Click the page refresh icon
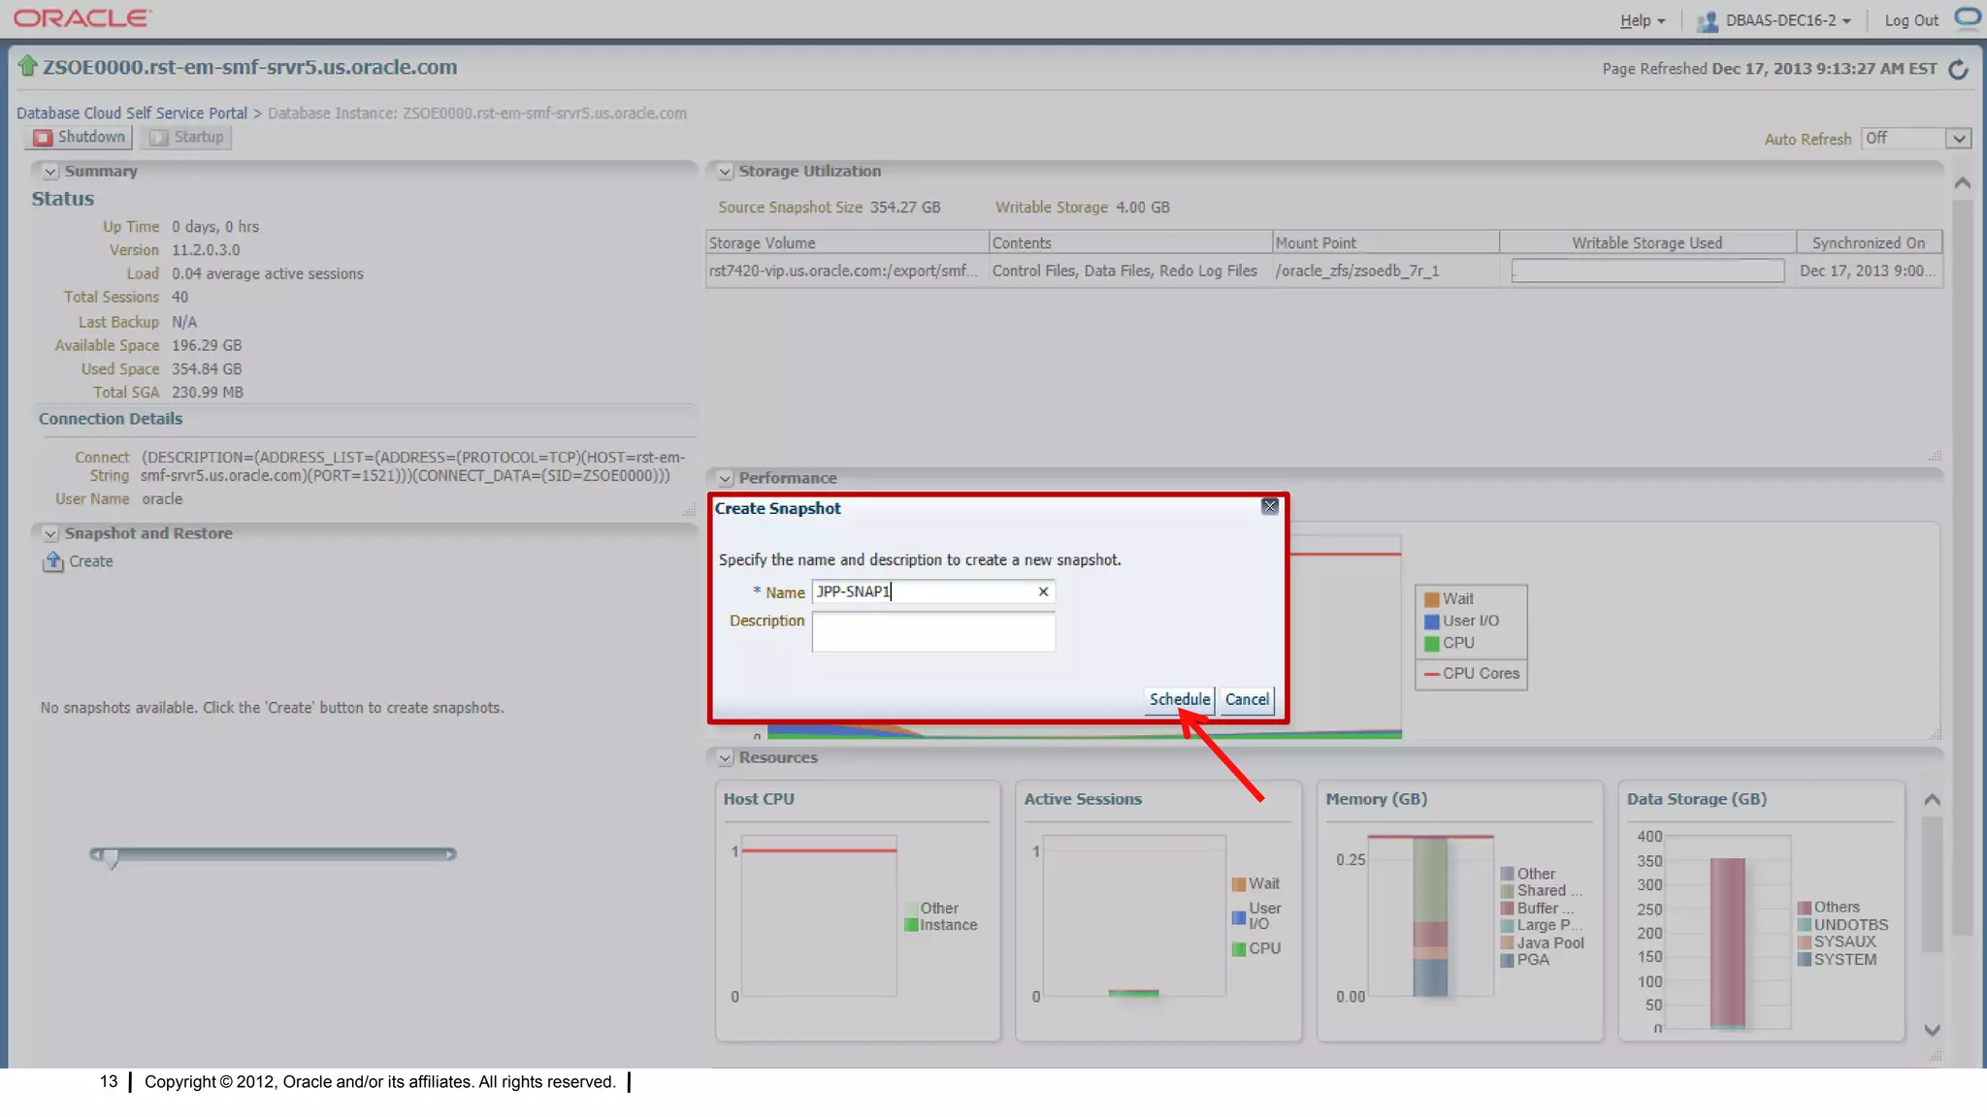Image resolution: width=1987 pixels, height=1117 pixels. [x=1959, y=69]
